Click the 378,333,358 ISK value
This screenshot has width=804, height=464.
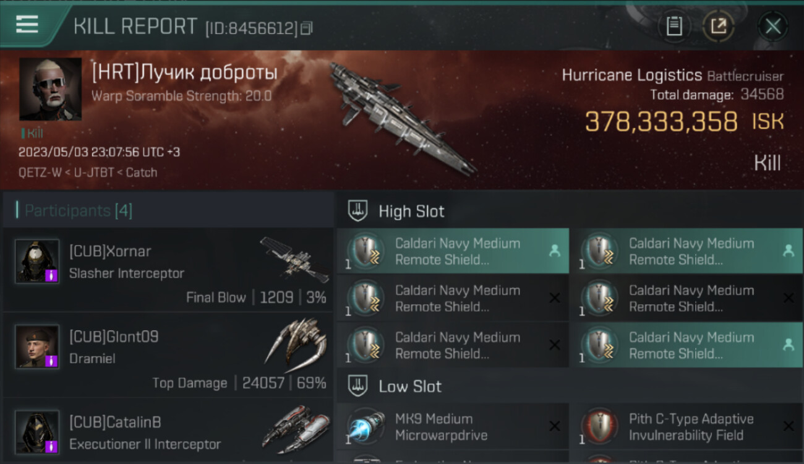(x=661, y=122)
